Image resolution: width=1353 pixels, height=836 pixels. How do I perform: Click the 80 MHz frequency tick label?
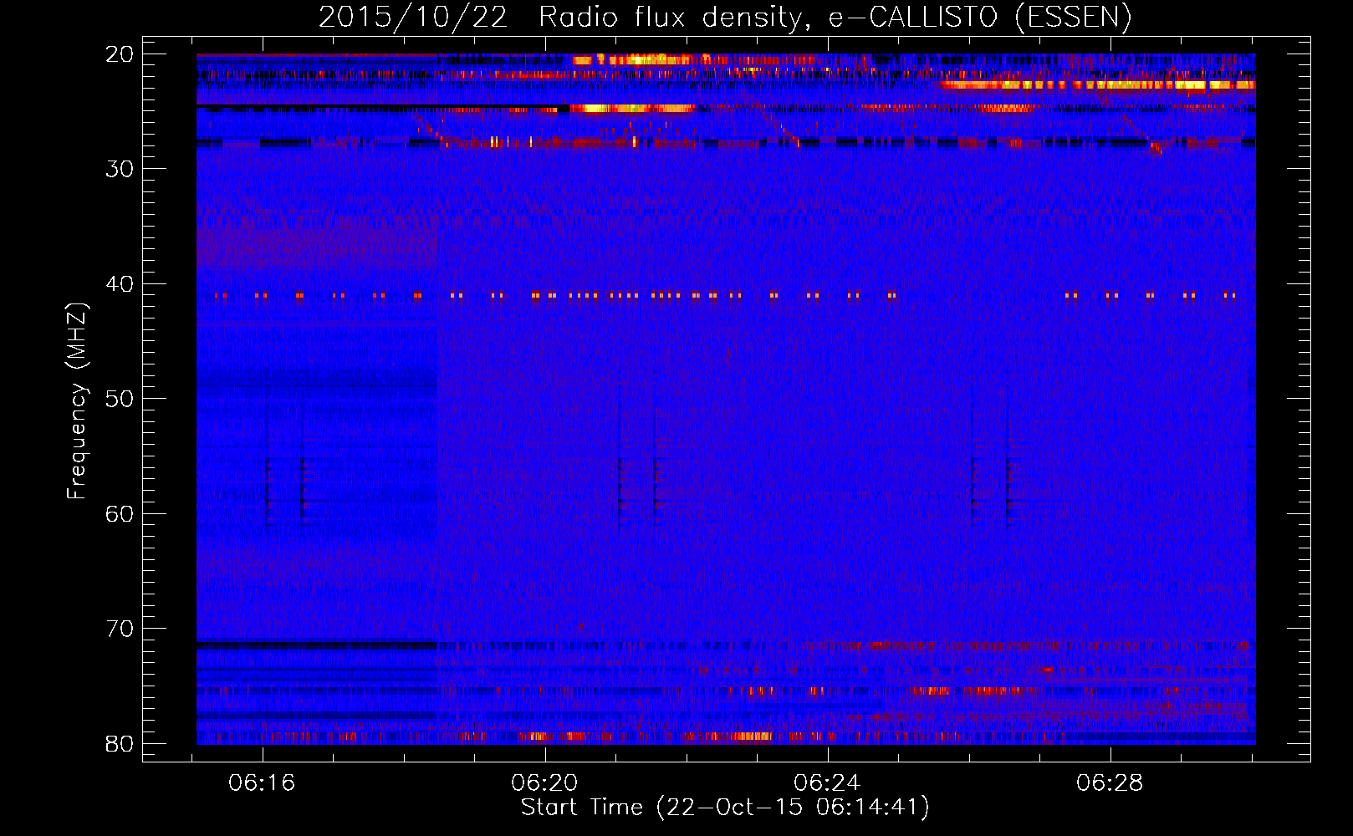(120, 744)
